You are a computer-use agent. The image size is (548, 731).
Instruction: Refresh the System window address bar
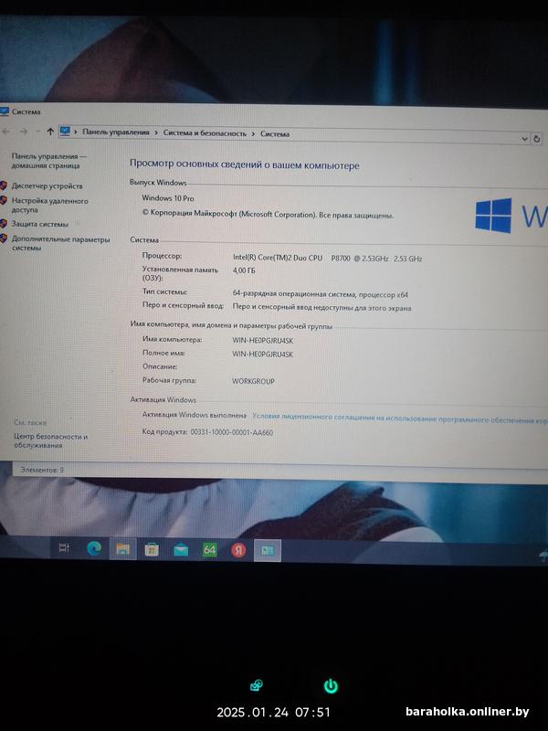coord(536,139)
